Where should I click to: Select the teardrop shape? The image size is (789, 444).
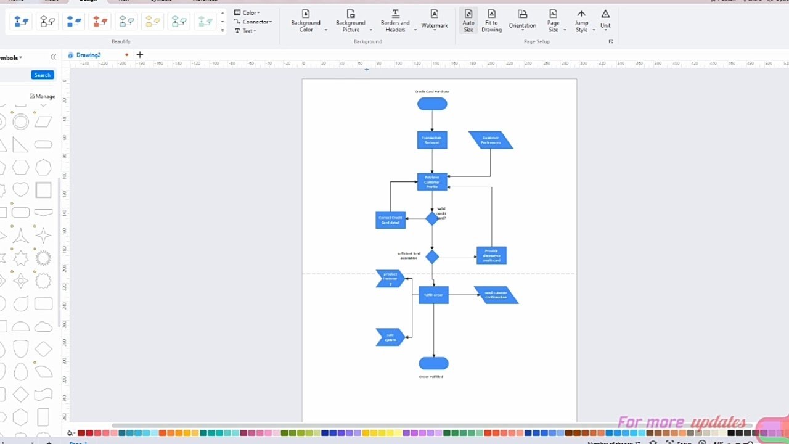click(x=21, y=303)
